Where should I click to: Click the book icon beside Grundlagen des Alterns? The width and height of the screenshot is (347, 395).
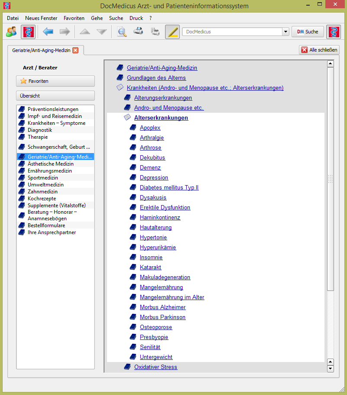click(x=120, y=78)
